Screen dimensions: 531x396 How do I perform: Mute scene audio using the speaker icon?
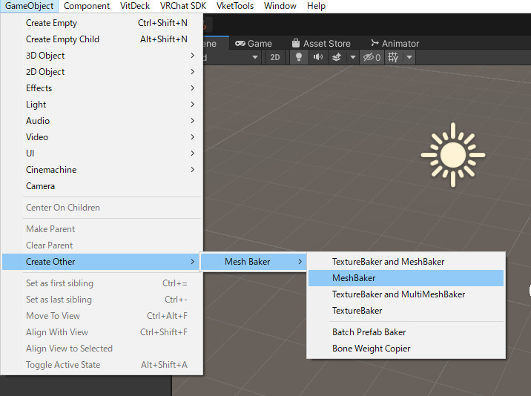point(318,57)
